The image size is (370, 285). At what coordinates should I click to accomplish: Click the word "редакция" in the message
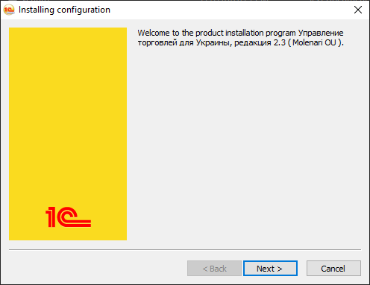tap(253, 43)
